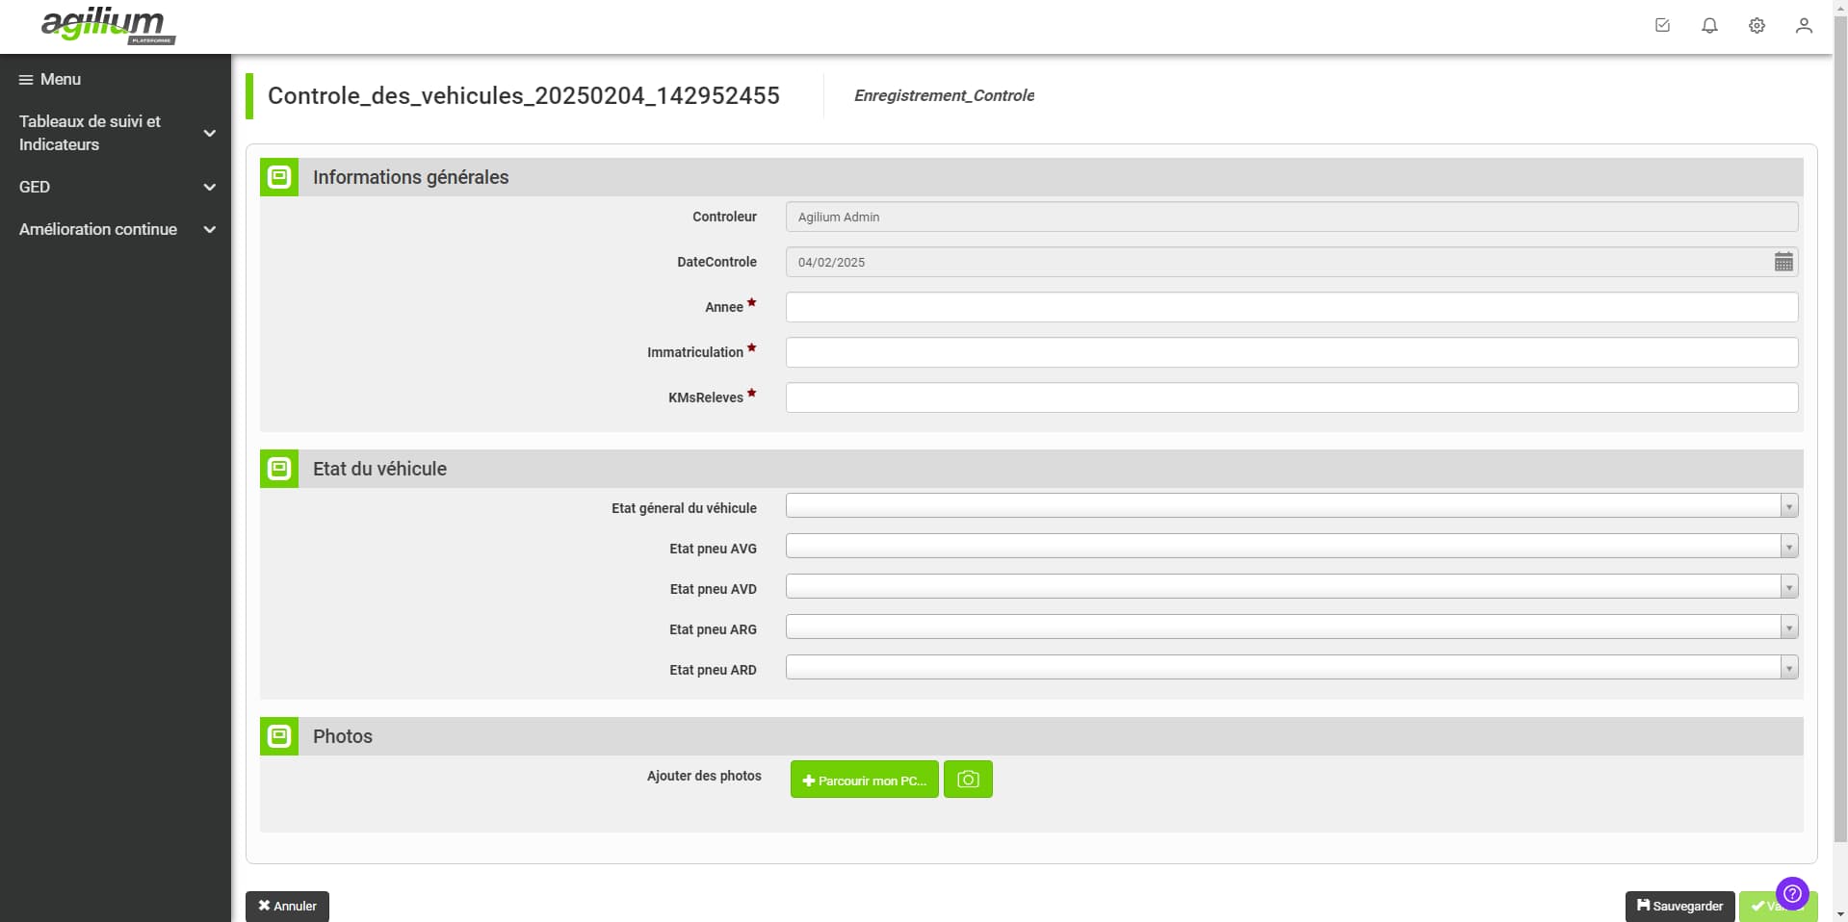
Task: Open the tasks checklist icon in header
Action: [x=1662, y=26]
